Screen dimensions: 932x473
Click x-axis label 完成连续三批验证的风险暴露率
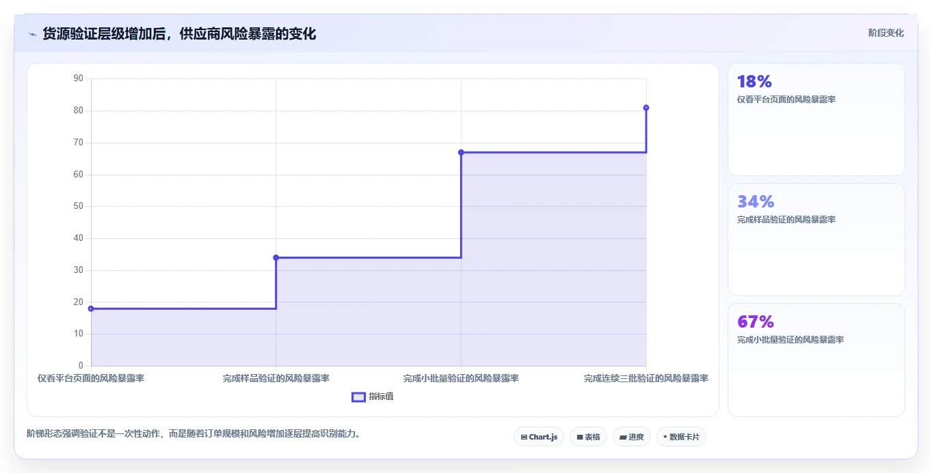coord(646,378)
